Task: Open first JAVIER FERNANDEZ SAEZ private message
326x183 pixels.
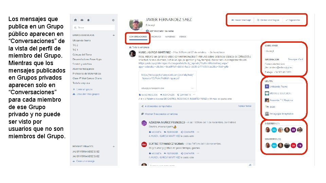Action: coord(86,152)
